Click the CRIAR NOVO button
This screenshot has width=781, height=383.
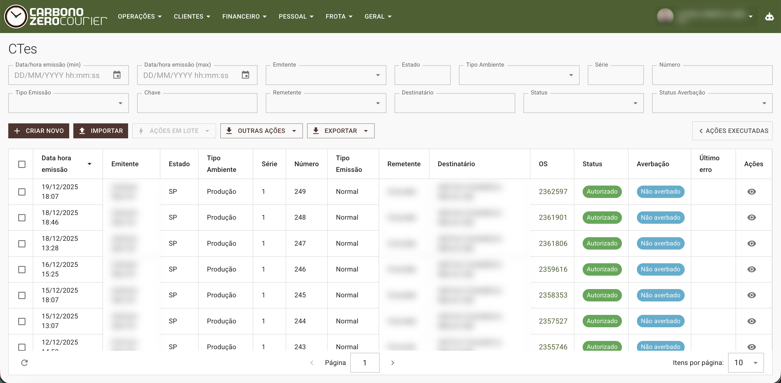pyautogui.click(x=38, y=131)
